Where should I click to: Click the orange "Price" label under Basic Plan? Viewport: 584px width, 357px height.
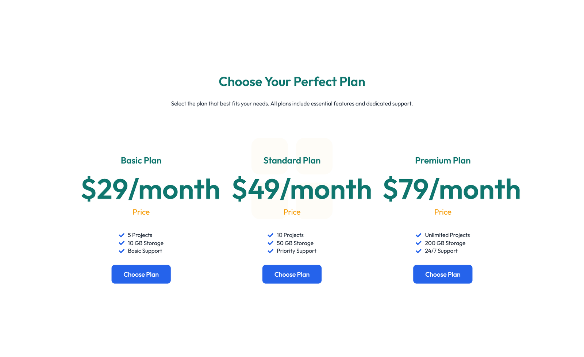click(141, 212)
